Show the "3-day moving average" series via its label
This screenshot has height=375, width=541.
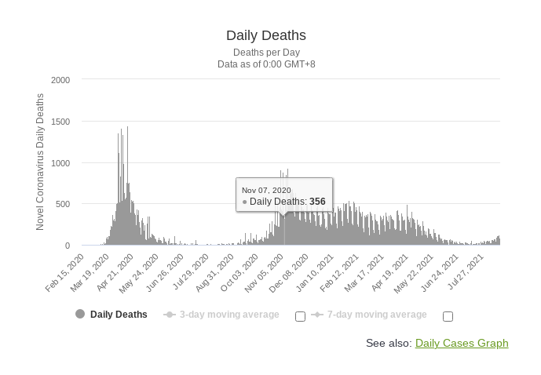pyautogui.click(x=228, y=315)
